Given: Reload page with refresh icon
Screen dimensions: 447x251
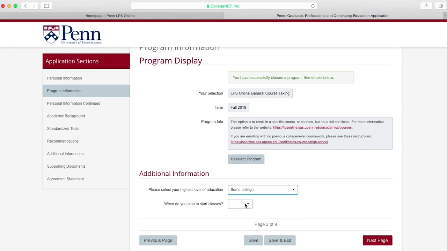Looking at the screenshot, I should coord(313,6).
